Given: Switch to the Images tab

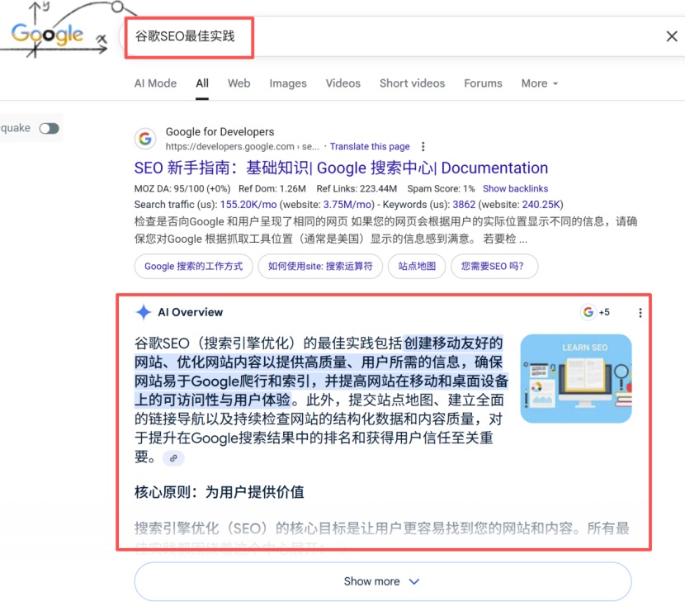Looking at the screenshot, I should (288, 83).
